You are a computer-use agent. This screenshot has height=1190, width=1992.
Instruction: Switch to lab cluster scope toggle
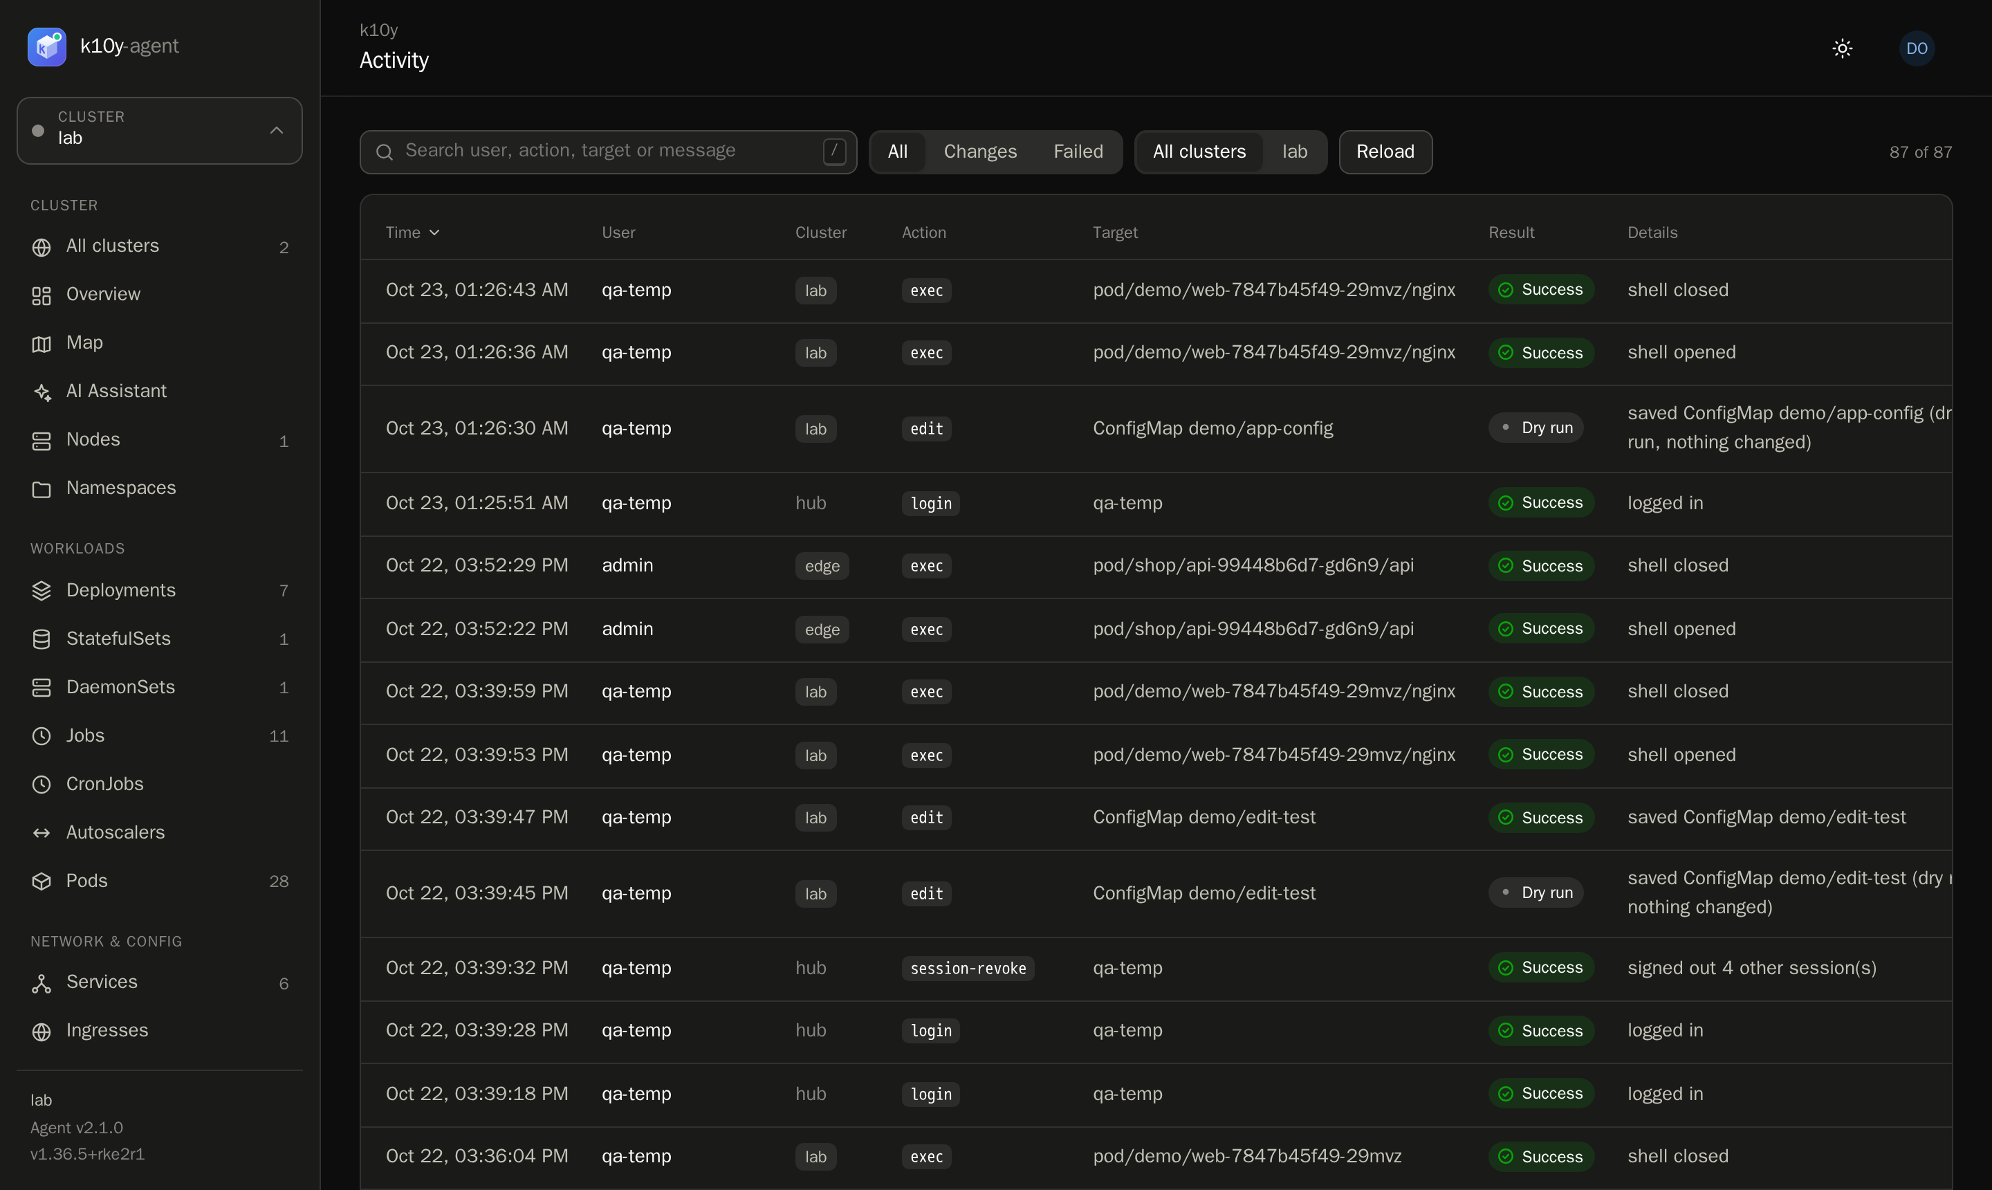(1295, 152)
